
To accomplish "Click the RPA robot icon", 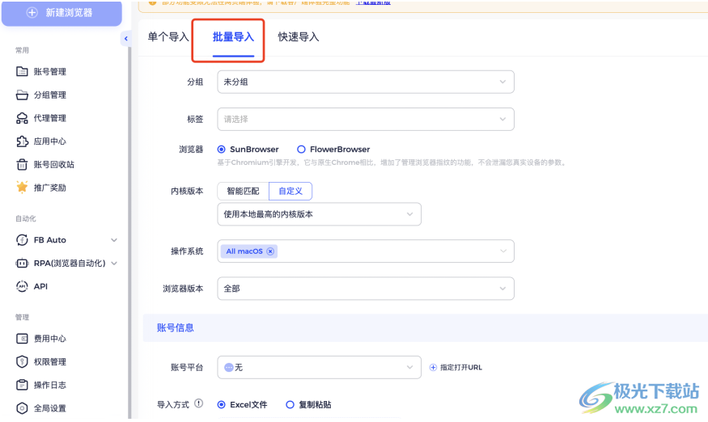I will (22, 263).
